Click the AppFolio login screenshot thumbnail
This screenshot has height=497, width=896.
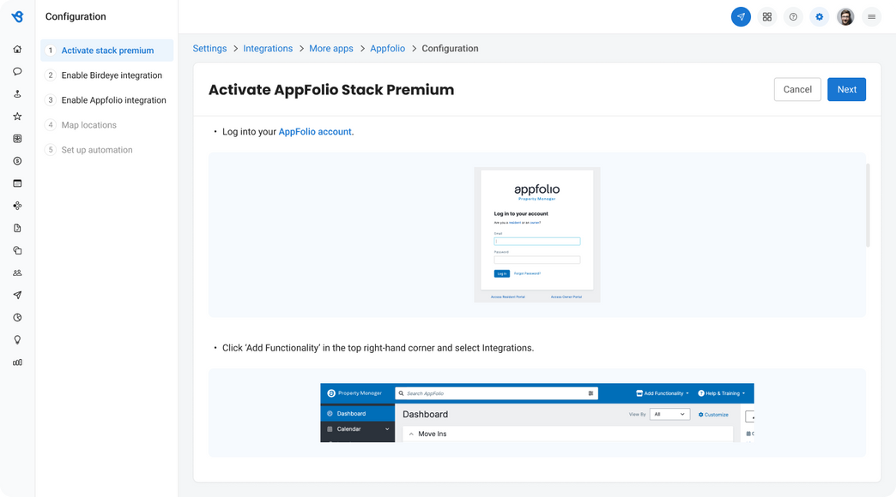coord(537,235)
